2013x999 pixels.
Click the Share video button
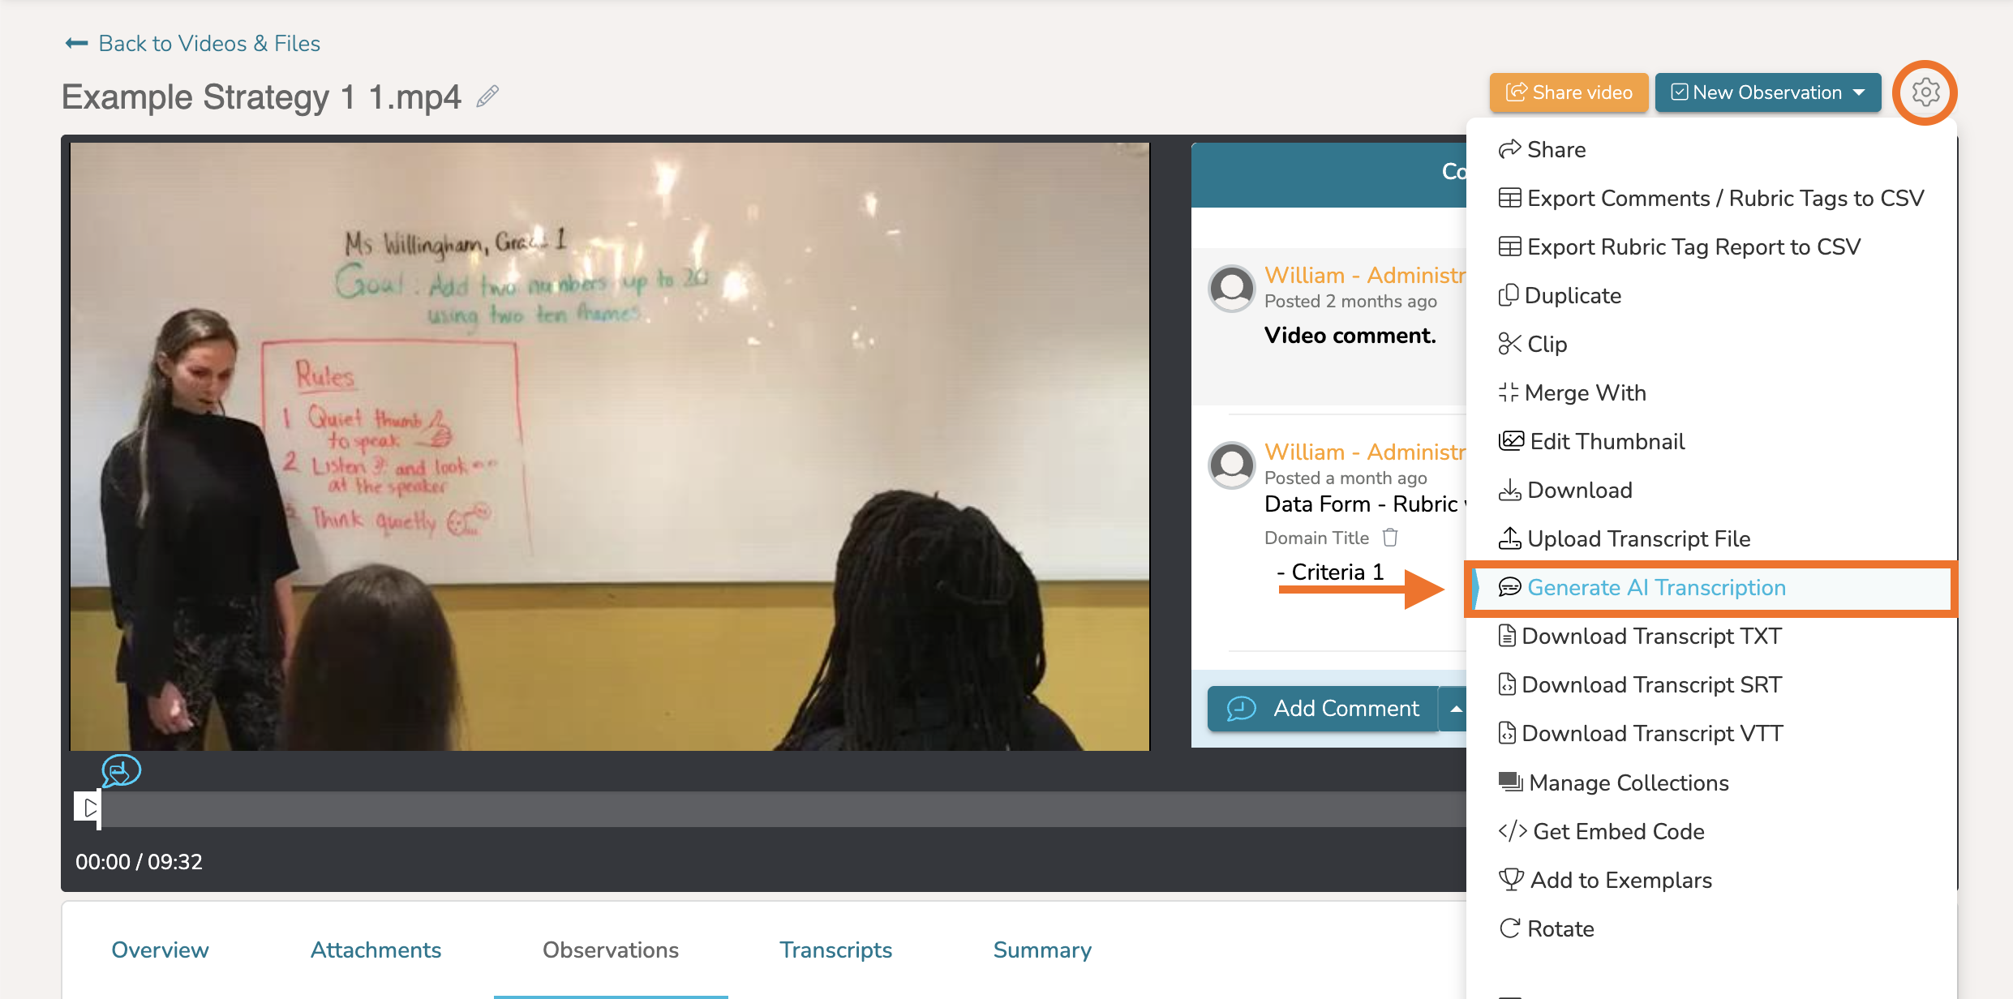[x=1569, y=92]
